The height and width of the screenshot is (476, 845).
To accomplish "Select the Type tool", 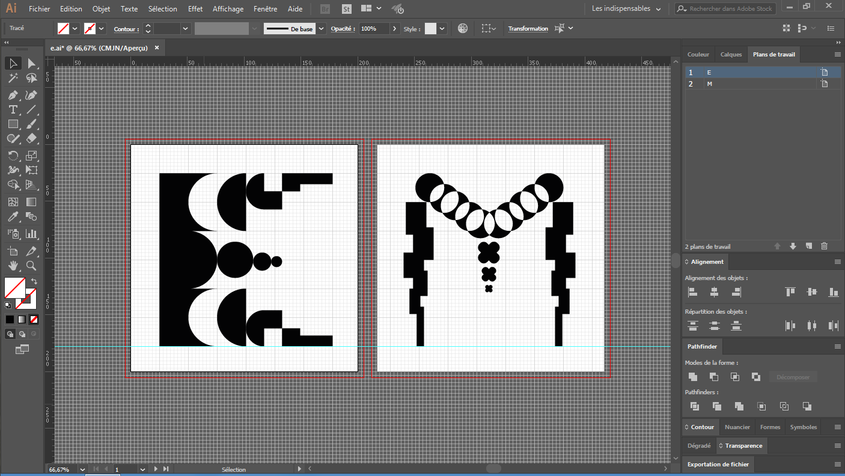I will click(13, 109).
